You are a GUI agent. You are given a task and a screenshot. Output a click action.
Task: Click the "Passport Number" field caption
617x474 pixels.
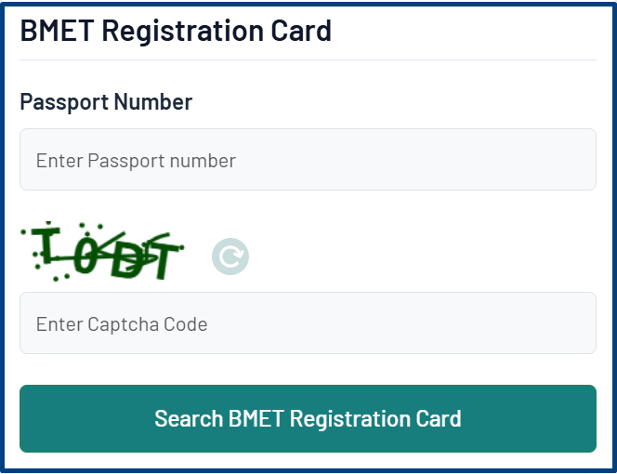pyautogui.click(x=106, y=101)
